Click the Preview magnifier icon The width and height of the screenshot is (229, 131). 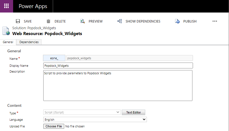(82, 21)
